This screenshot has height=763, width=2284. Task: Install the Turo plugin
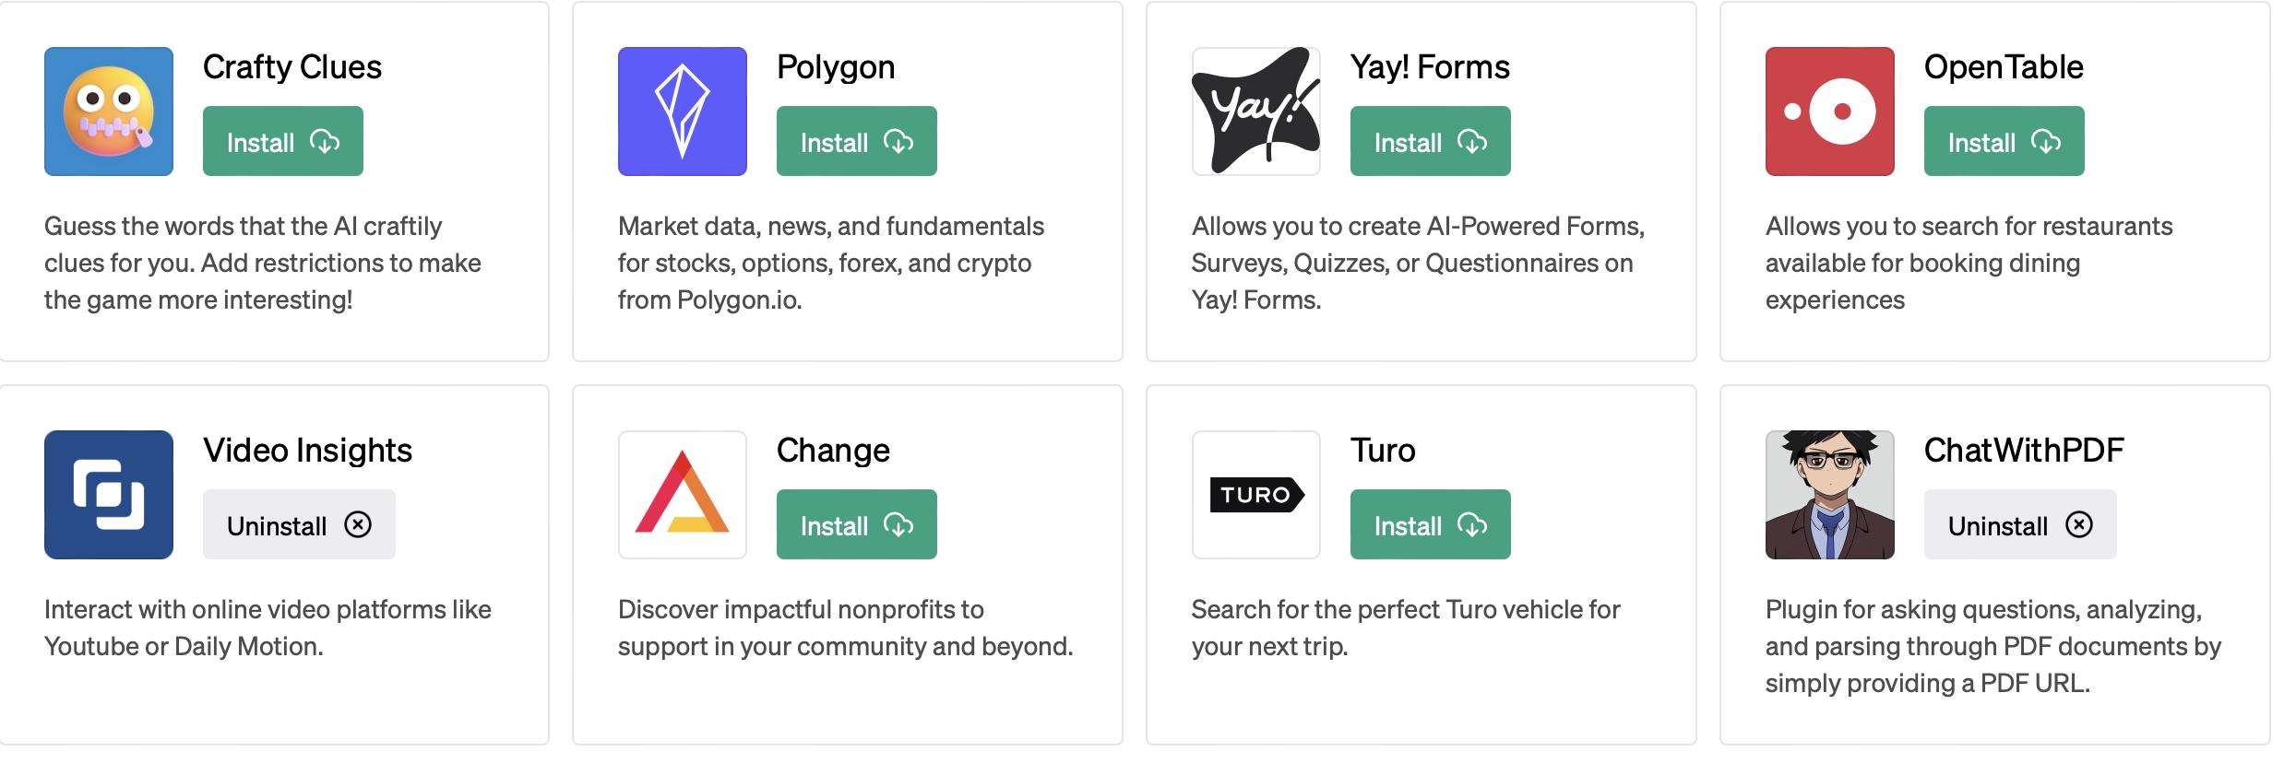[1431, 524]
